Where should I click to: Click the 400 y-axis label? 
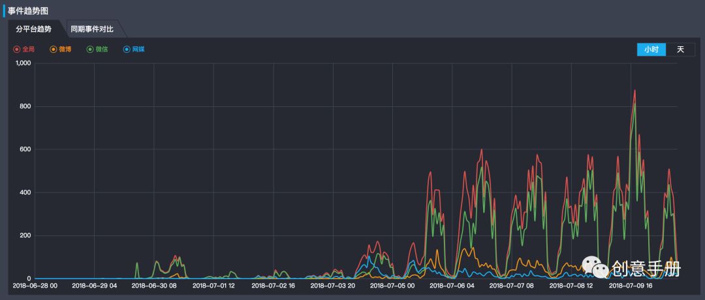click(x=25, y=192)
